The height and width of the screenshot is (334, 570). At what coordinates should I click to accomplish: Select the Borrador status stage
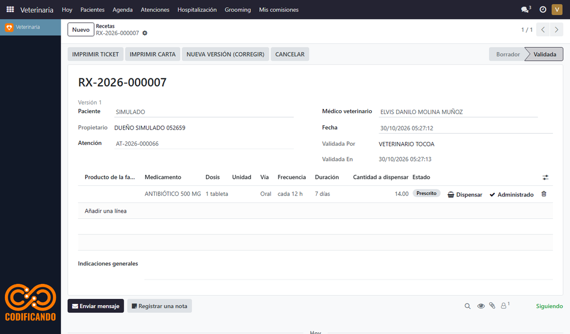click(508, 54)
